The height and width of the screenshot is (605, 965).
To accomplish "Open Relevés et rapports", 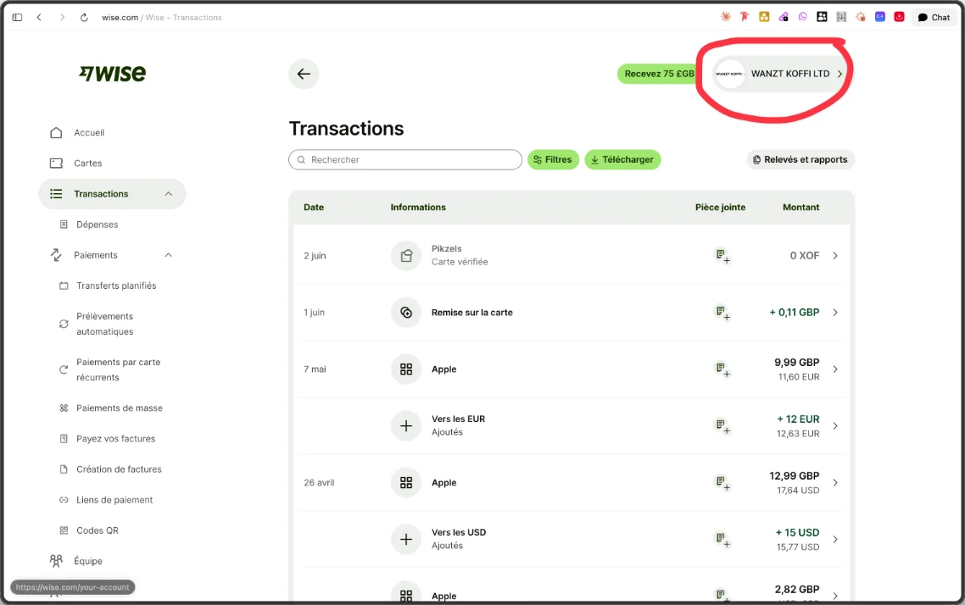I will 800,160.
